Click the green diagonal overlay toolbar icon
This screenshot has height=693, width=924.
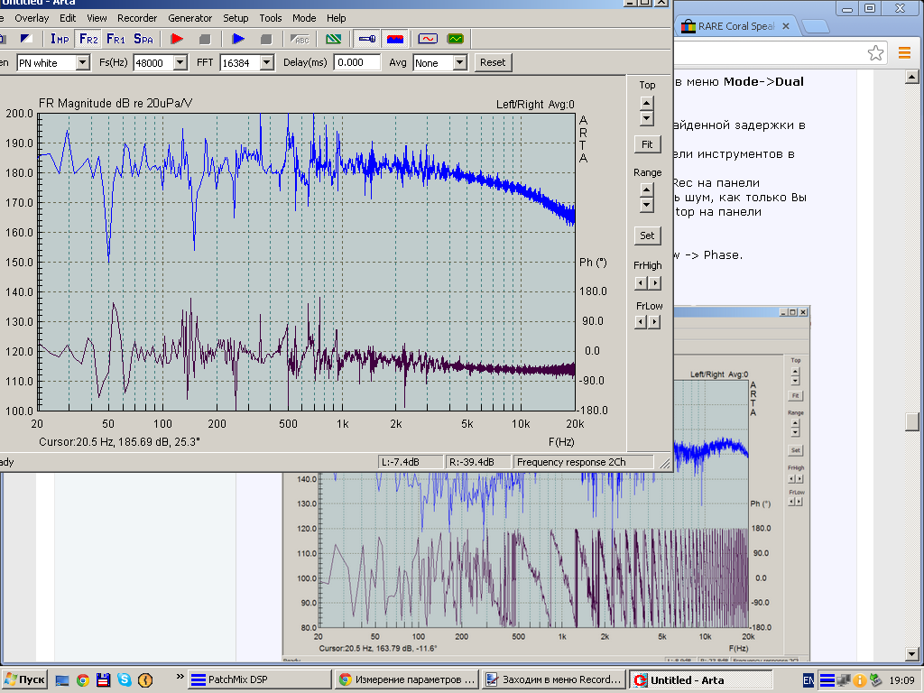point(333,39)
